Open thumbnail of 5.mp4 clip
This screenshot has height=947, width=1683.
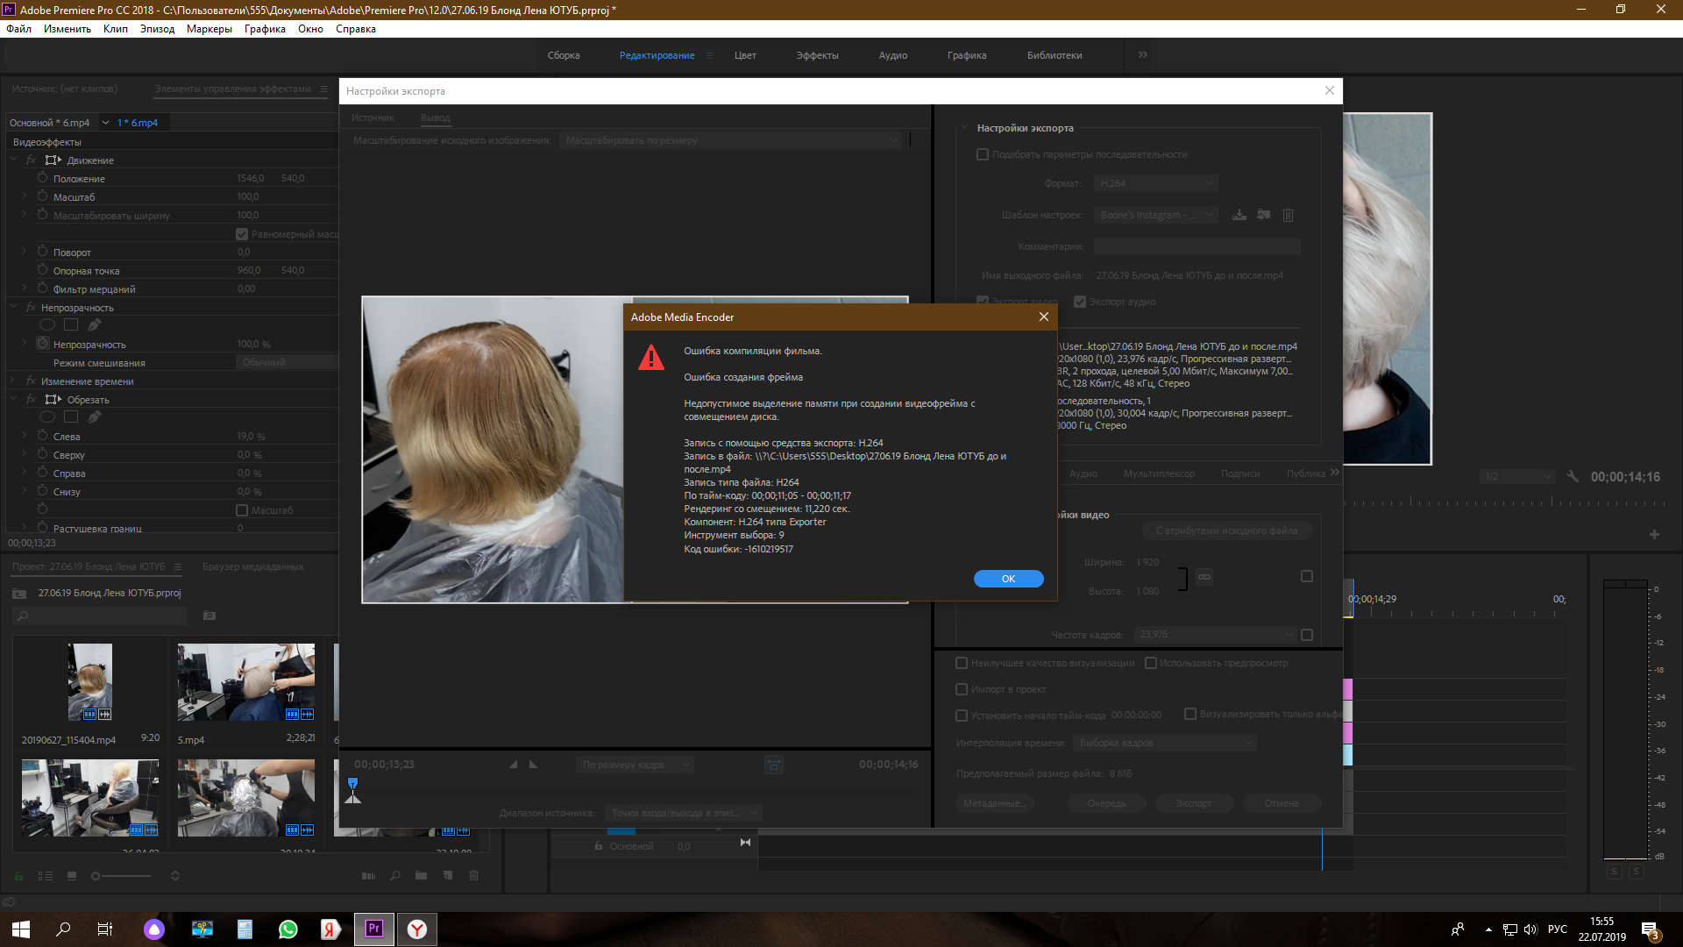point(246,682)
